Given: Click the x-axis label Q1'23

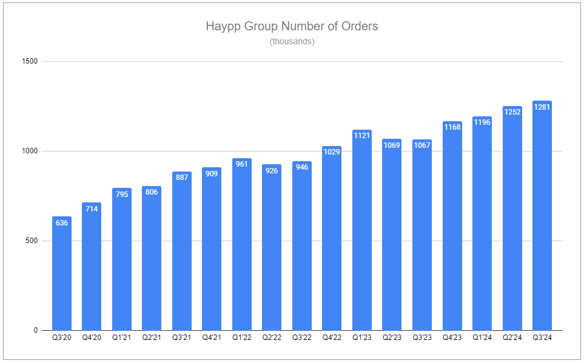Looking at the screenshot, I should pos(362,338).
